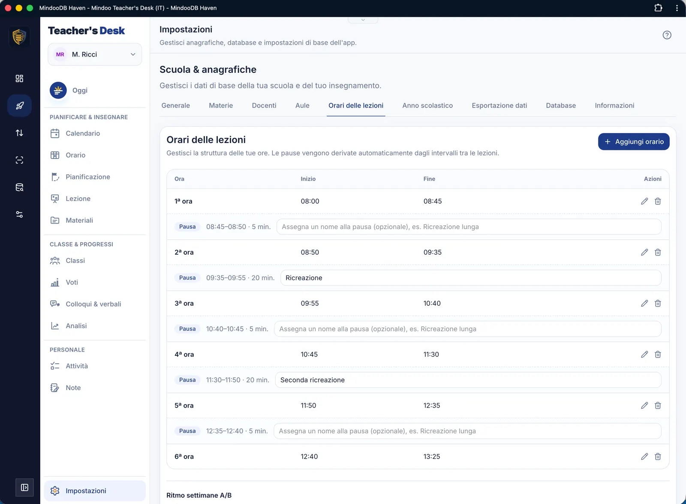Open the three-dot menu in title bar
This screenshot has height=504, width=686.
[x=677, y=8]
